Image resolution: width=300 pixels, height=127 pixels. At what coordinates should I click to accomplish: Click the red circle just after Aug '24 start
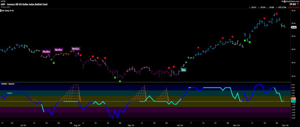coord(81,55)
